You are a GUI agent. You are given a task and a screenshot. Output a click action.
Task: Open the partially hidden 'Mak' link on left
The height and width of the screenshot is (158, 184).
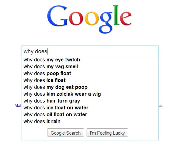tap(18, 105)
